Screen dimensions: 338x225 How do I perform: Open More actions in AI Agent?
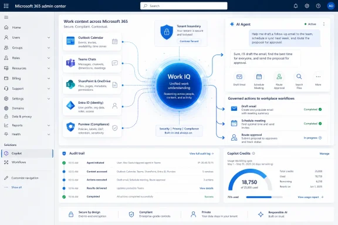318,77
